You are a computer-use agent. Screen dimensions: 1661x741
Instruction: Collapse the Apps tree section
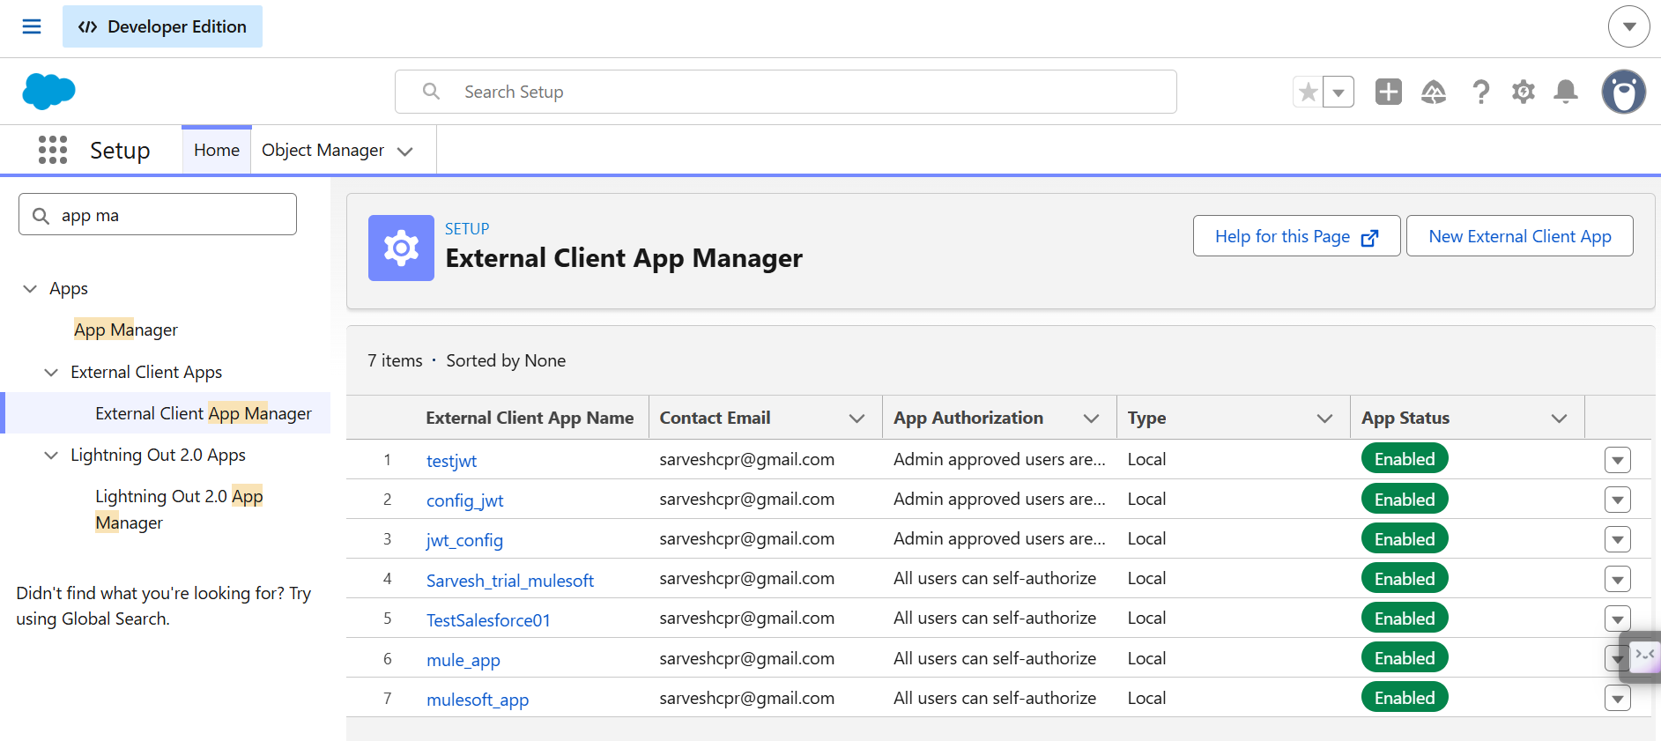tap(30, 288)
